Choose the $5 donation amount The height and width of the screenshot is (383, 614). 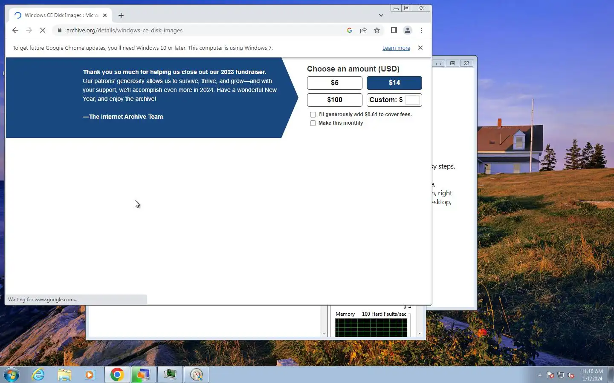tap(335, 83)
